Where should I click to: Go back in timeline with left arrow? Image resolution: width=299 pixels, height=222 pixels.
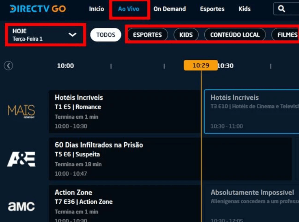pyautogui.click(x=9, y=66)
